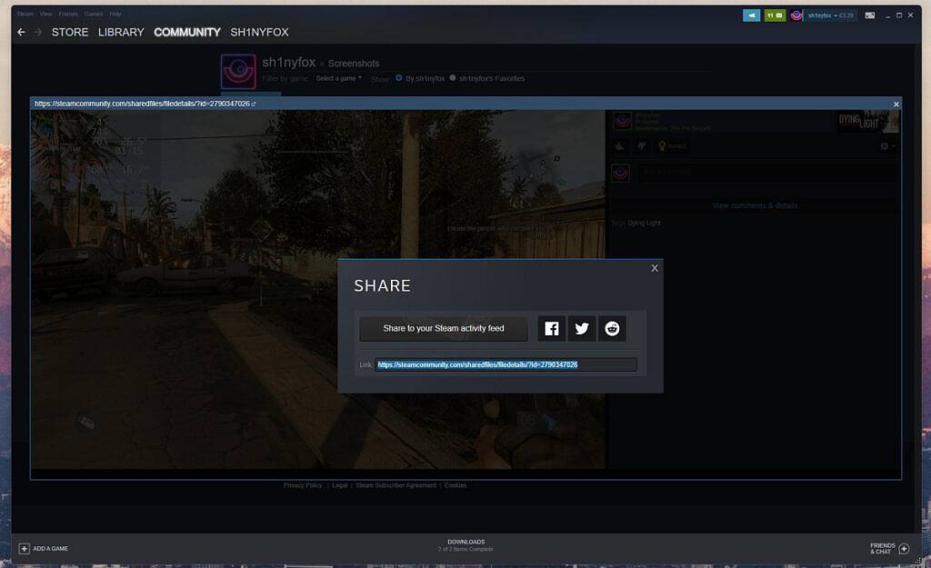
Task: Show sh1nyfox's Favorites screenshots
Action: click(451, 78)
